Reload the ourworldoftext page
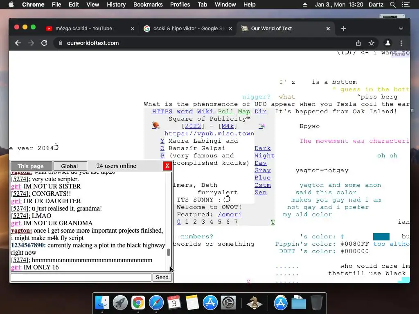Screen dimensions: 419x314 tap(44, 43)
